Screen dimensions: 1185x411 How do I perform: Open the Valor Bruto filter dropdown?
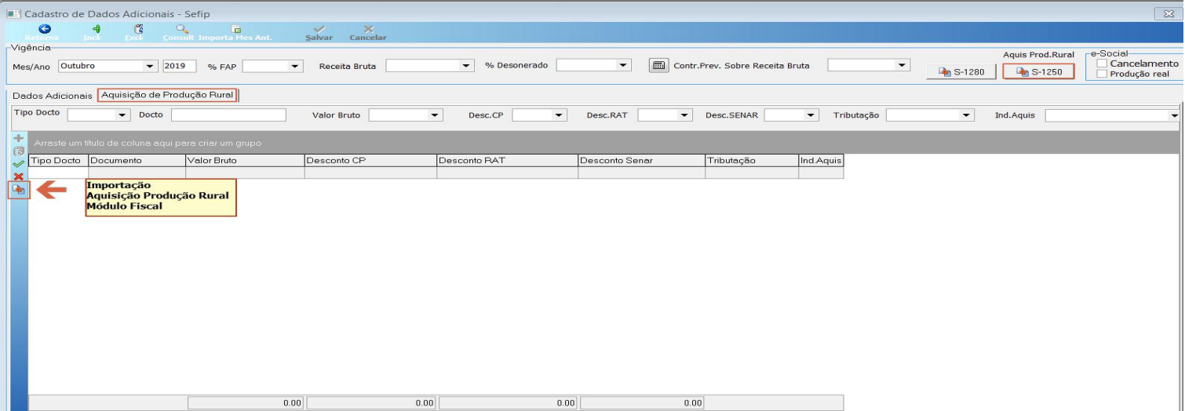(x=436, y=115)
